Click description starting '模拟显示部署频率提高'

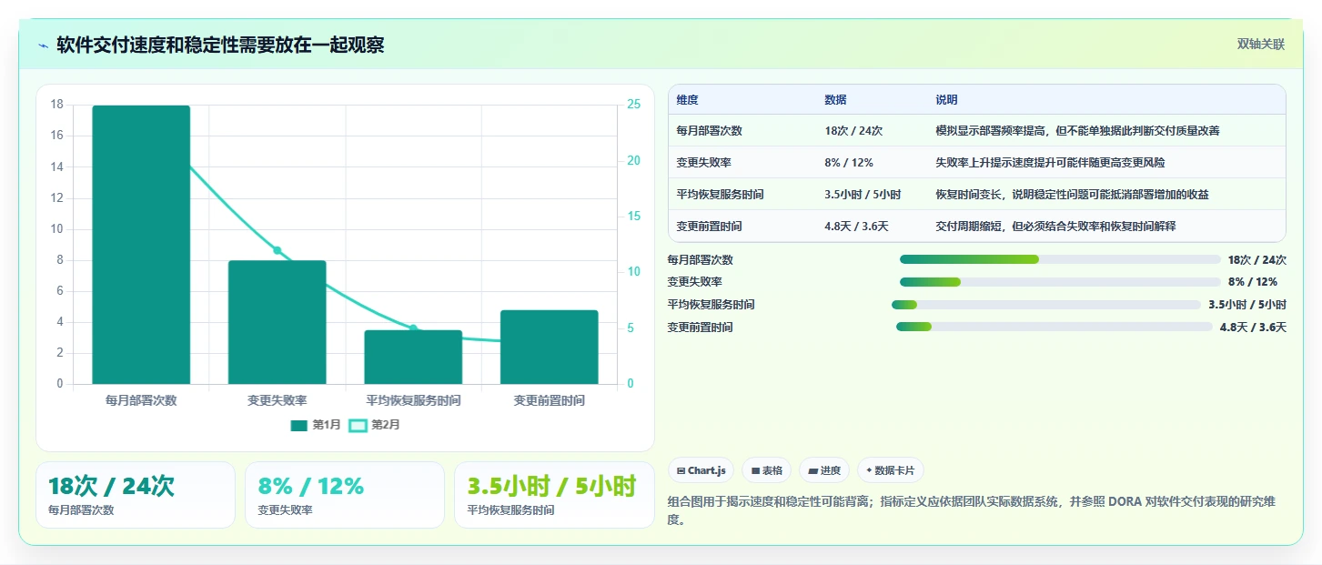point(1078,131)
